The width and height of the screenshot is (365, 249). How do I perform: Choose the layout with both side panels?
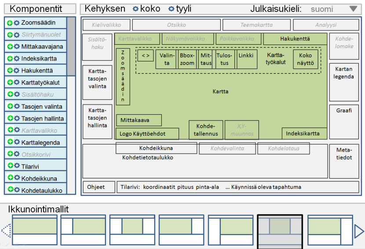pos(132,230)
